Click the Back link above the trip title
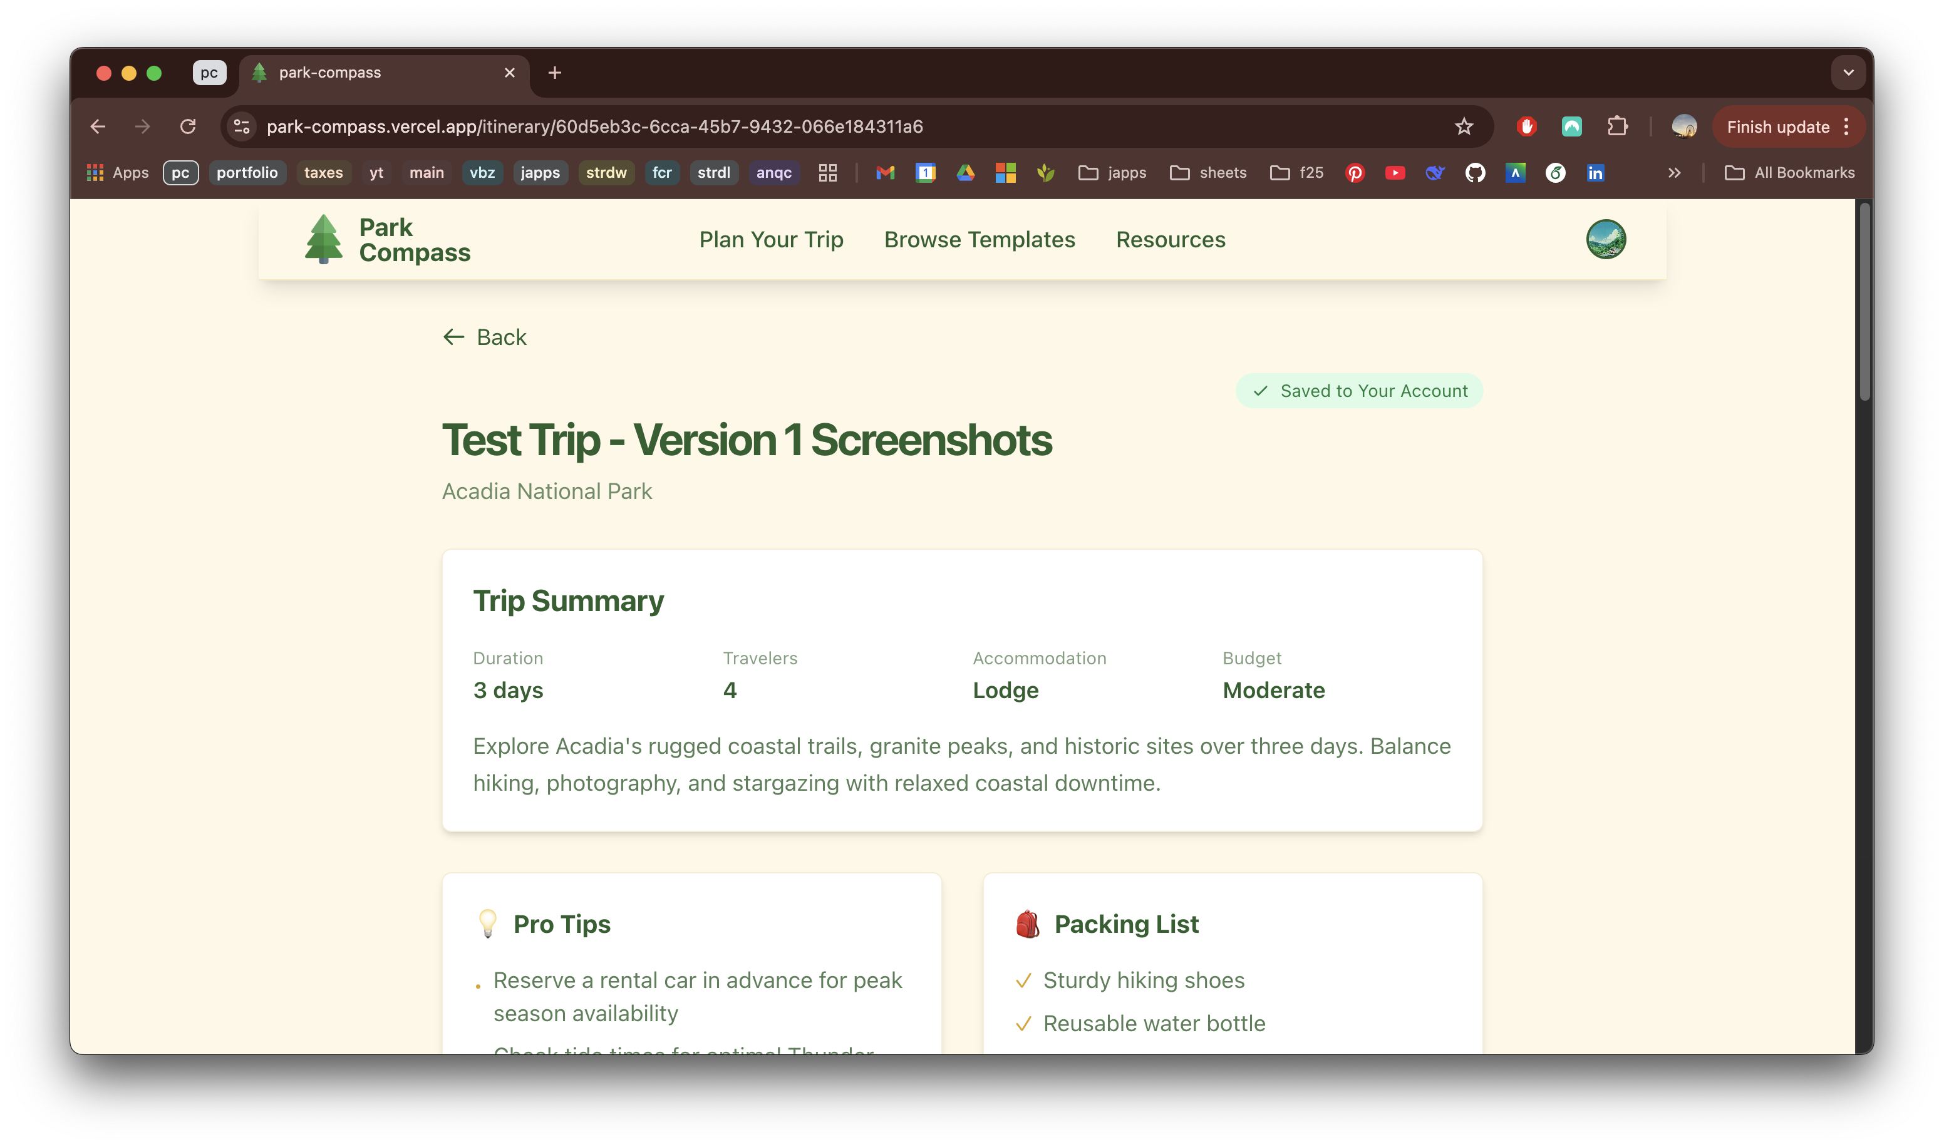Screen dimensions: 1944x1147 tap(485, 337)
